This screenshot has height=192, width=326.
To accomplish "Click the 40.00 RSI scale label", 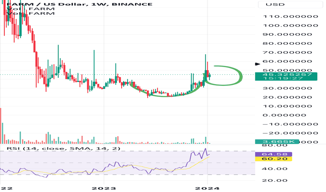I will pyautogui.click(x=275, y=169).
